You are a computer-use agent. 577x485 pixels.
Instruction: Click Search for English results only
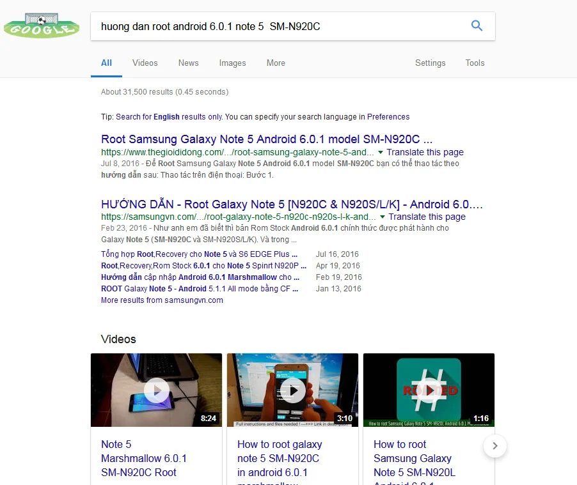(x=169, y=117)
